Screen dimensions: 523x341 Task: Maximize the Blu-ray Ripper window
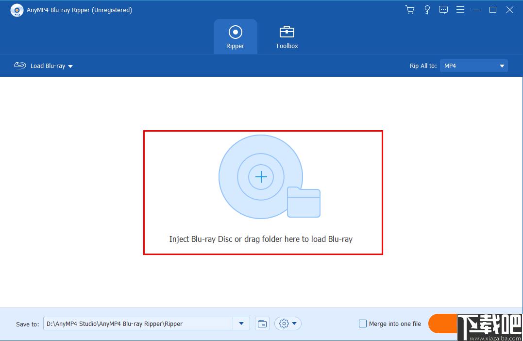[492, 10]
